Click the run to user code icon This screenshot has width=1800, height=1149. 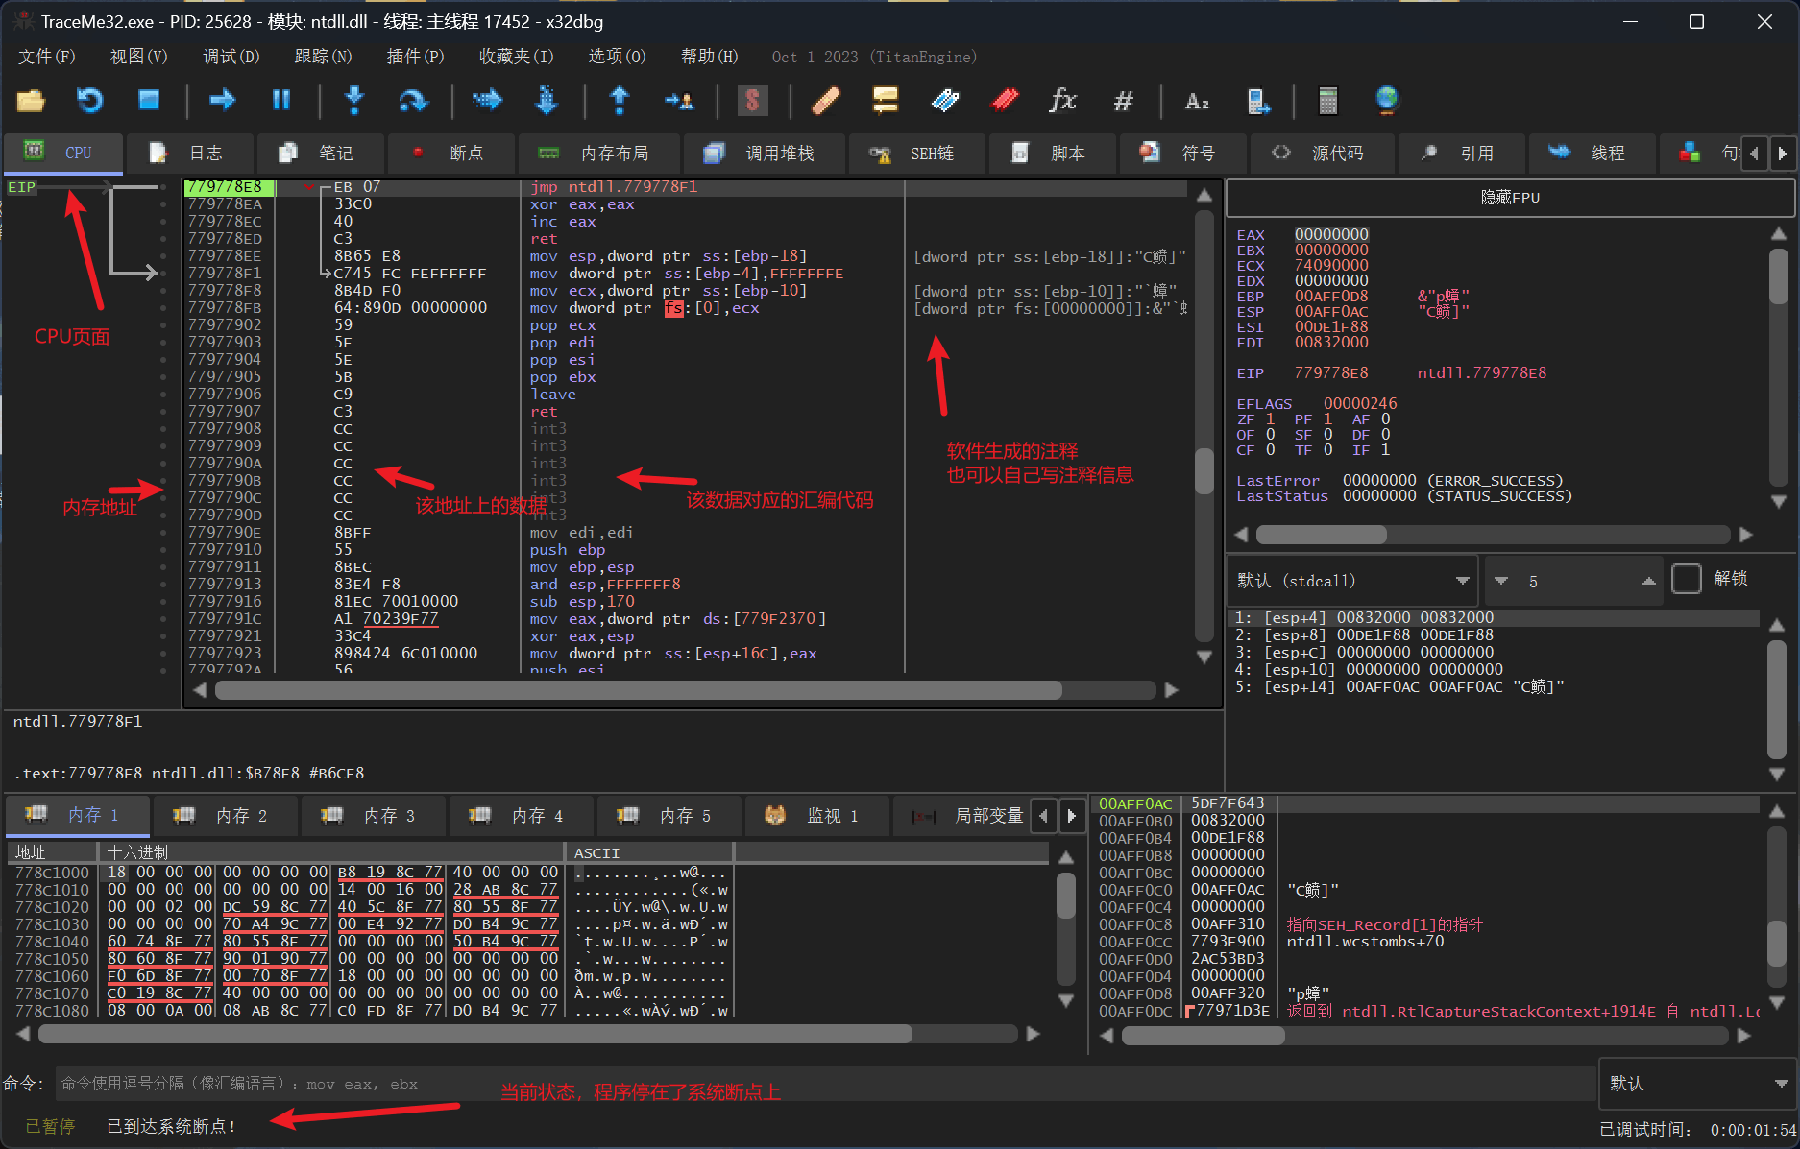coord(679,100)
